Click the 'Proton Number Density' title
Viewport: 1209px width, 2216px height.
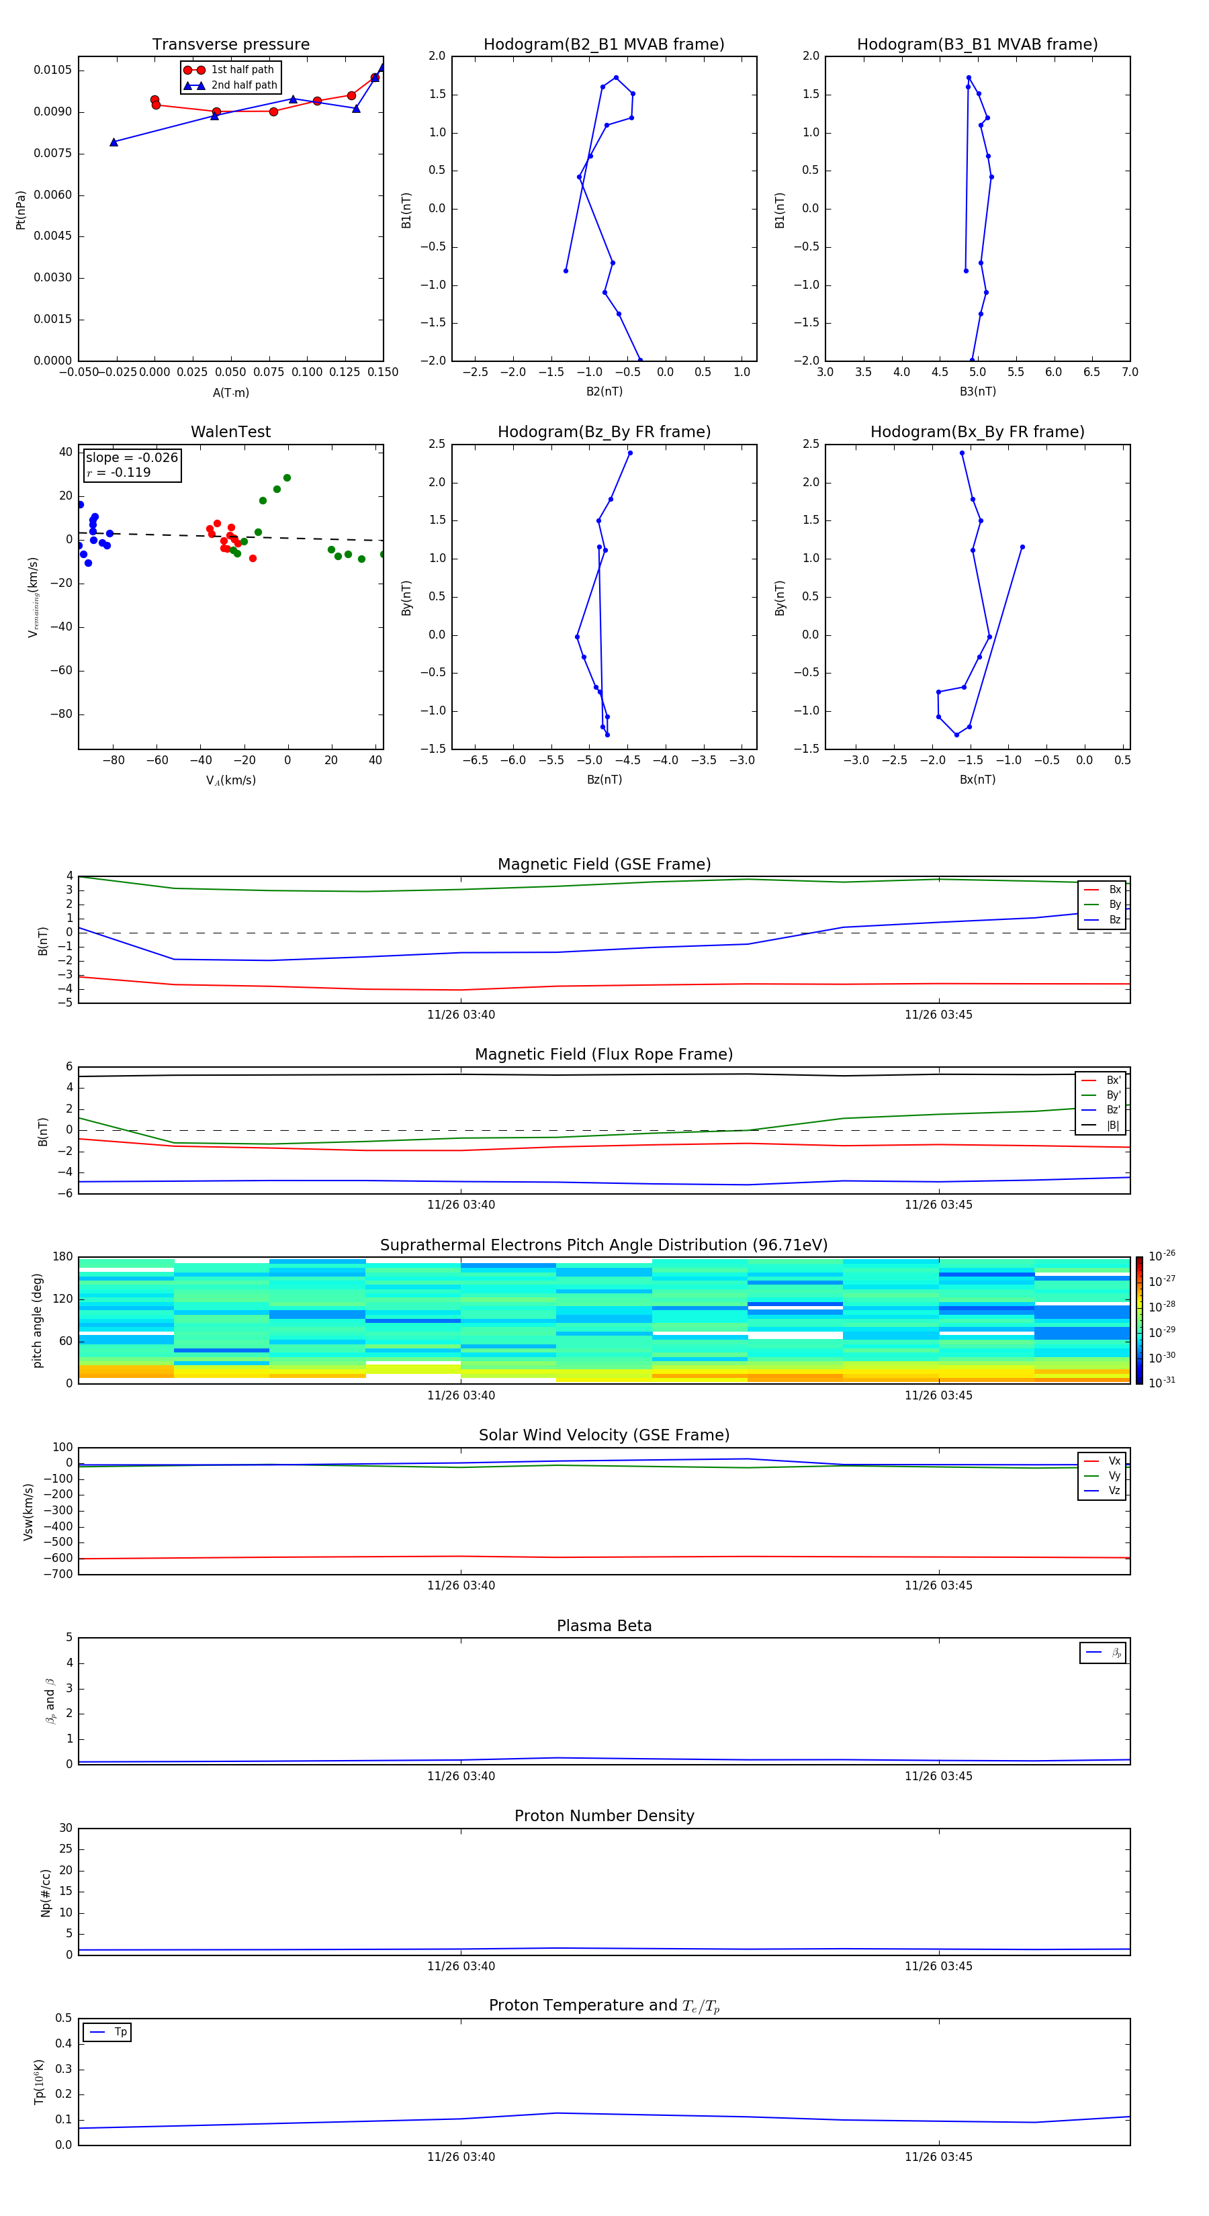click(604, 1816)
